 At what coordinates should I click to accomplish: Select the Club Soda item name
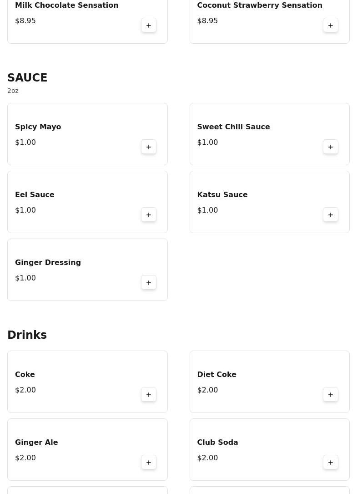tap(217, 443)
